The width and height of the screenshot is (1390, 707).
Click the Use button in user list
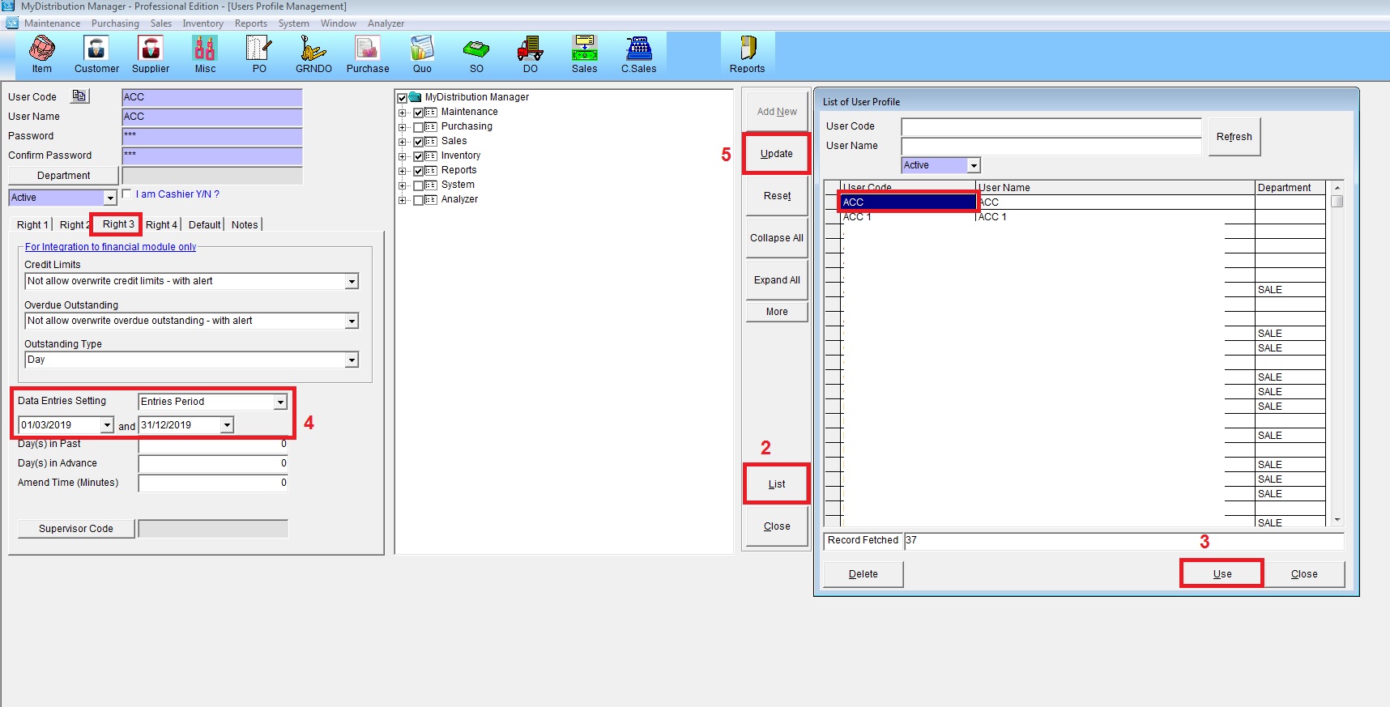tap(1222, 573)
